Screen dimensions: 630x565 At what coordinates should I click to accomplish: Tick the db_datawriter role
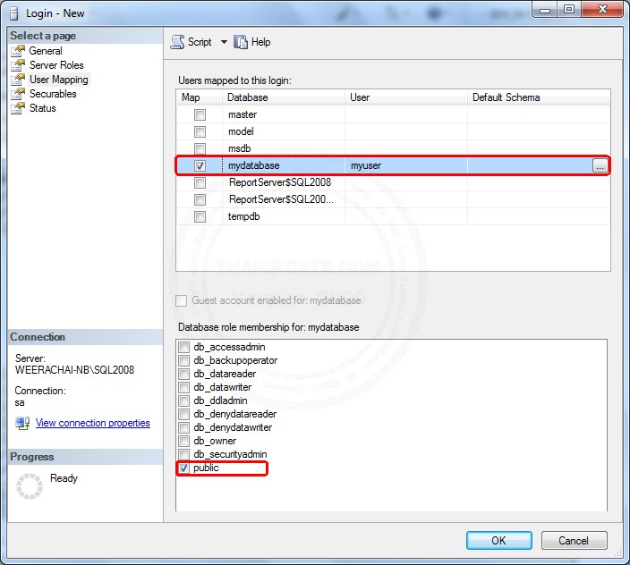tap(184, 387)
